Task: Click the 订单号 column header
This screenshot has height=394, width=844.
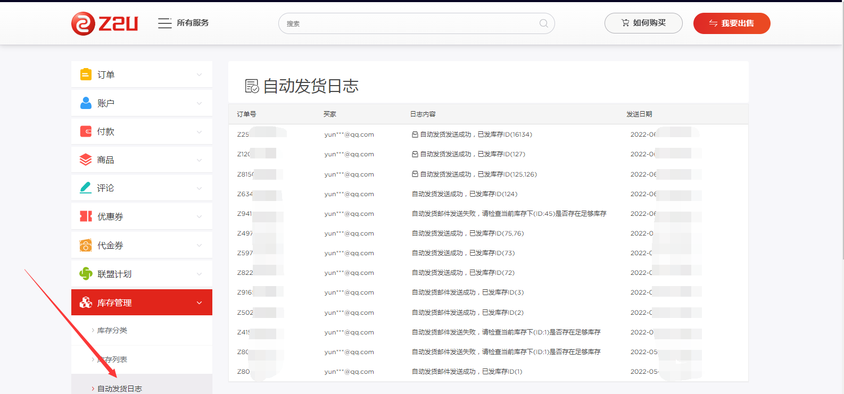Action: [246, 114]
